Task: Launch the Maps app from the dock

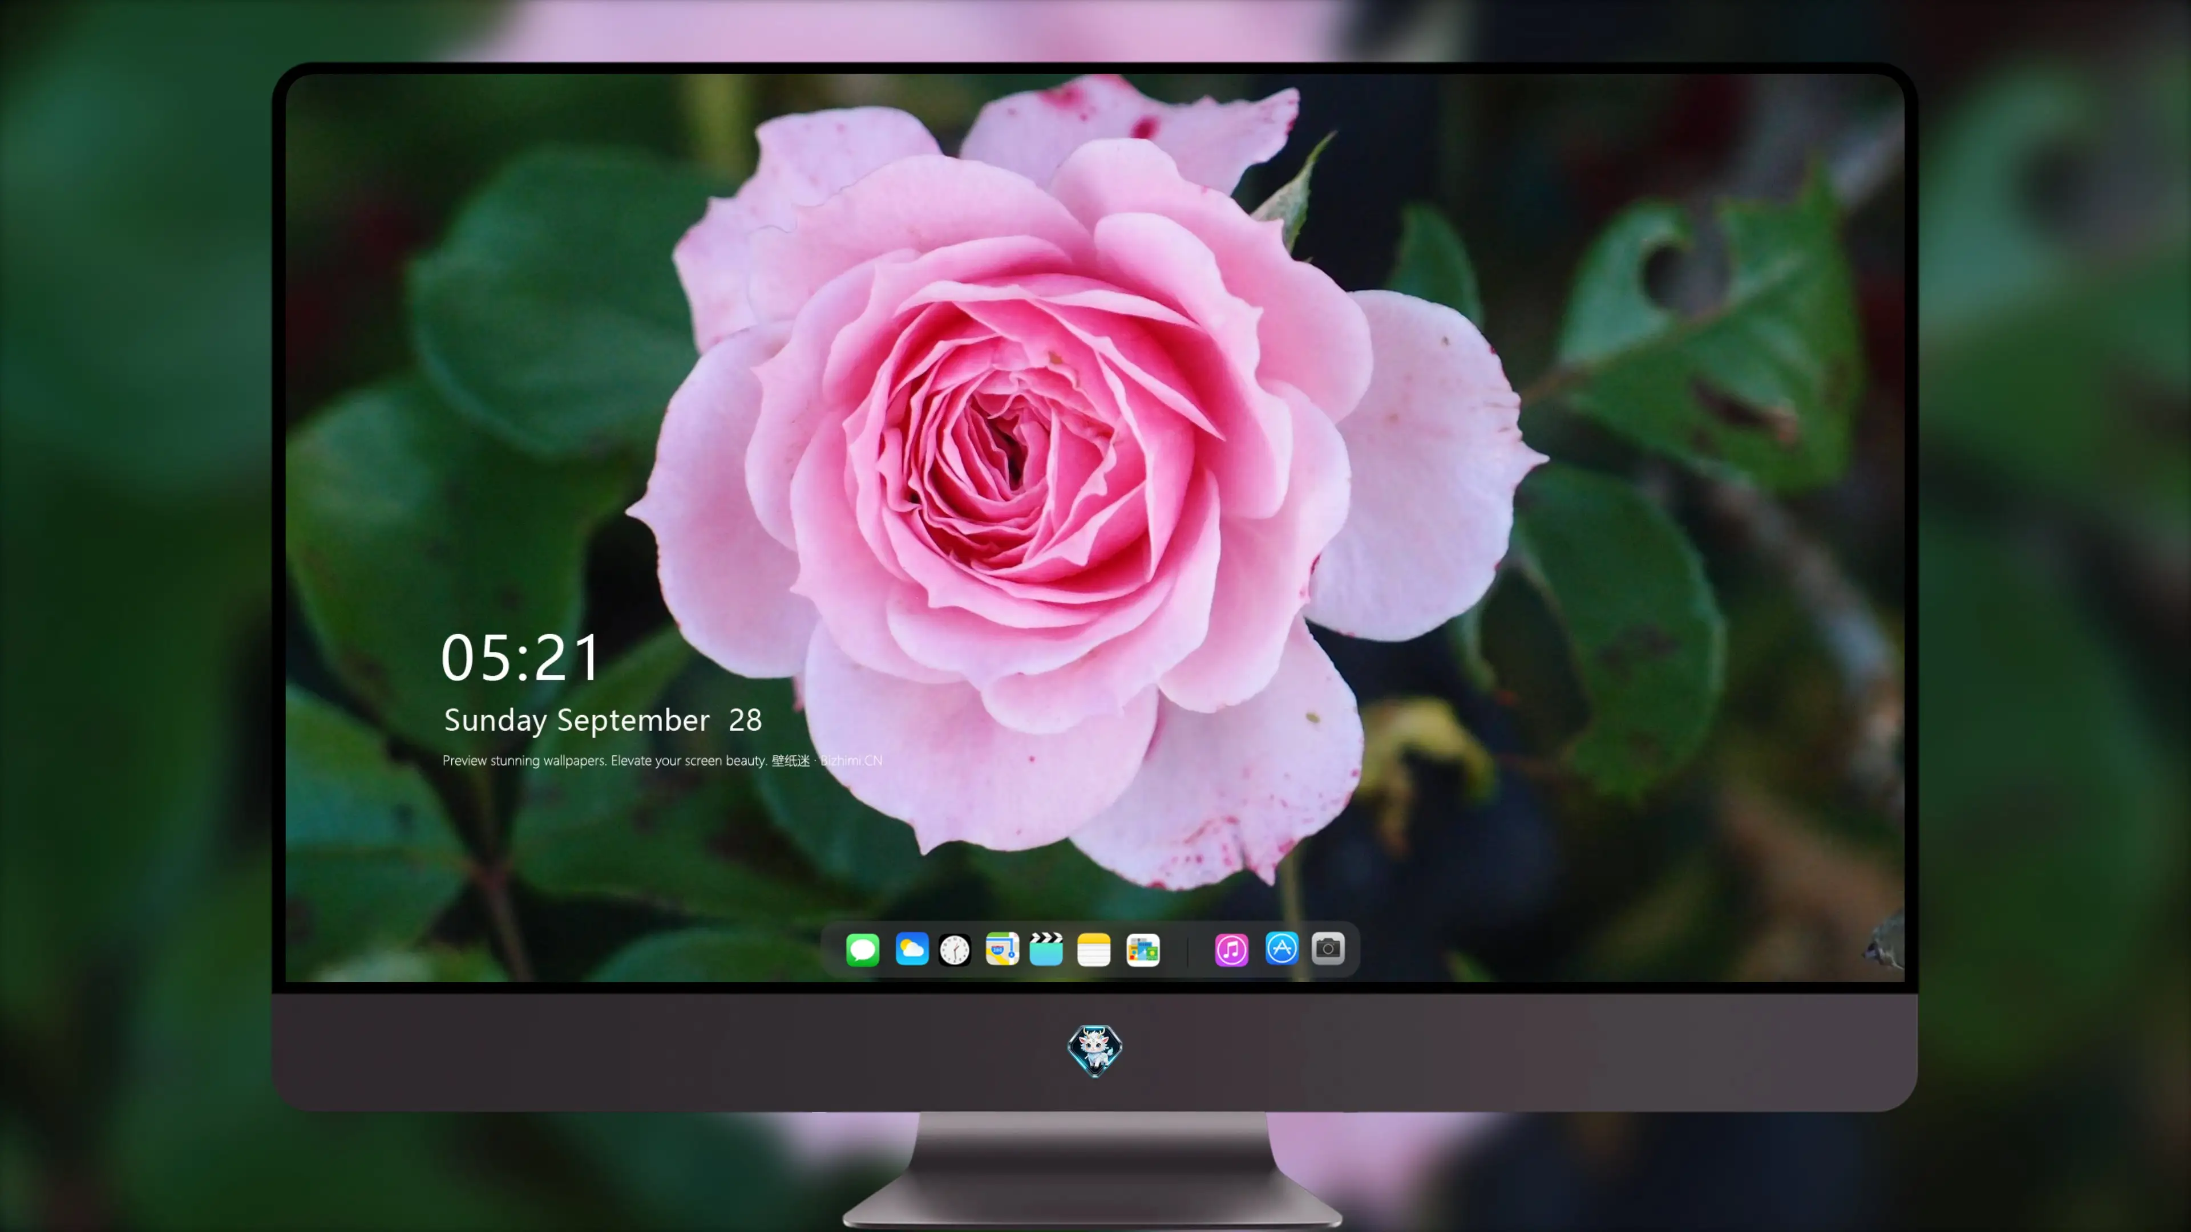Action: 1002,949
